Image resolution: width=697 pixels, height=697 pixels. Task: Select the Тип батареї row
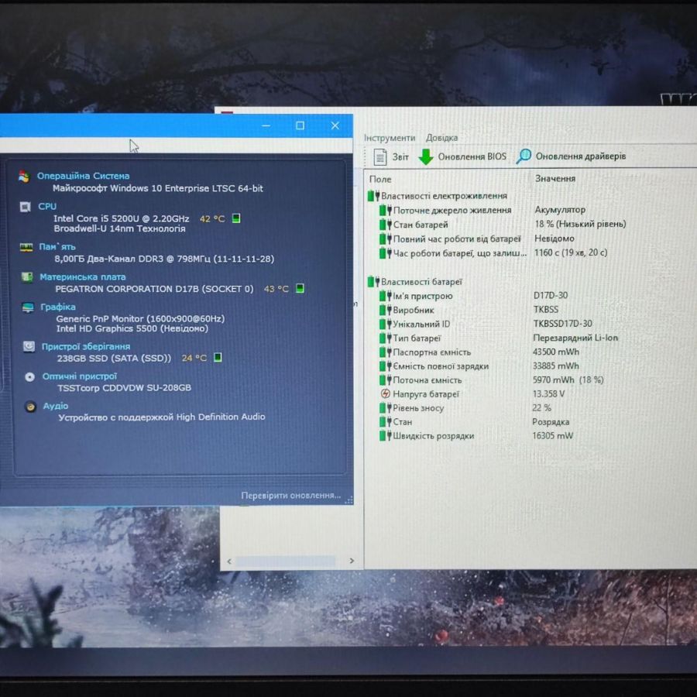[498, 338]
